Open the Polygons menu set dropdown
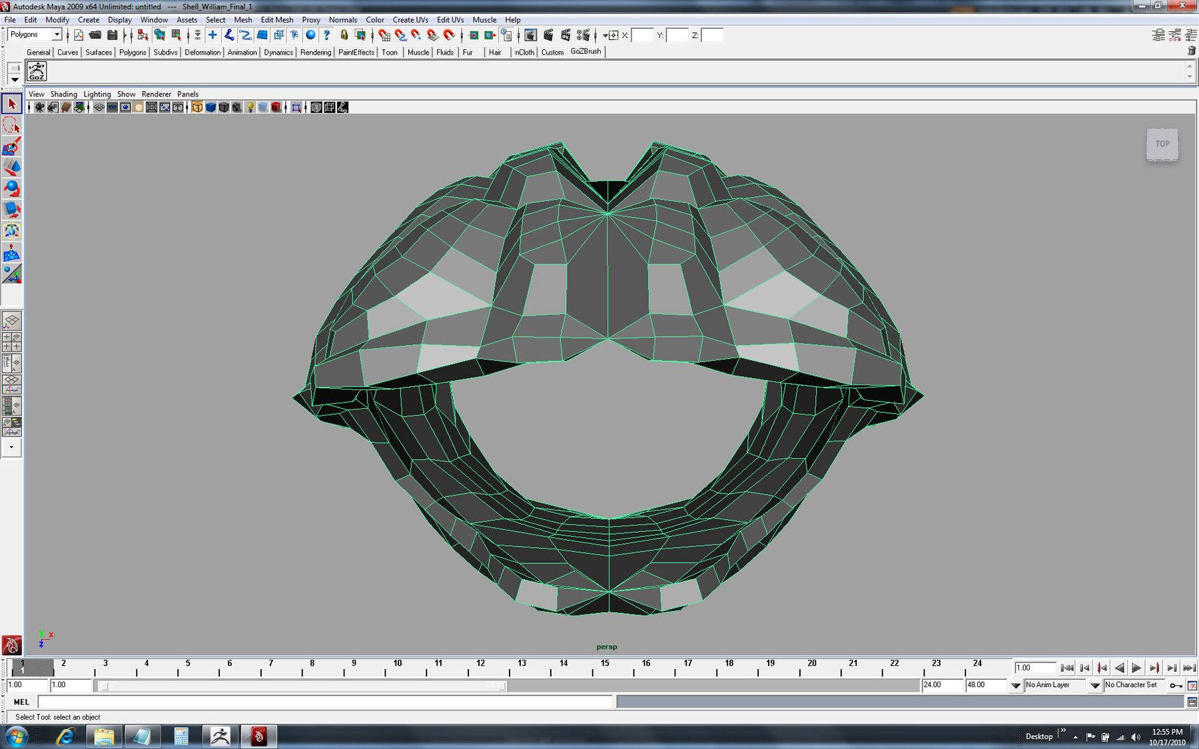The image size is (1199, 749). tap(57, 35)
